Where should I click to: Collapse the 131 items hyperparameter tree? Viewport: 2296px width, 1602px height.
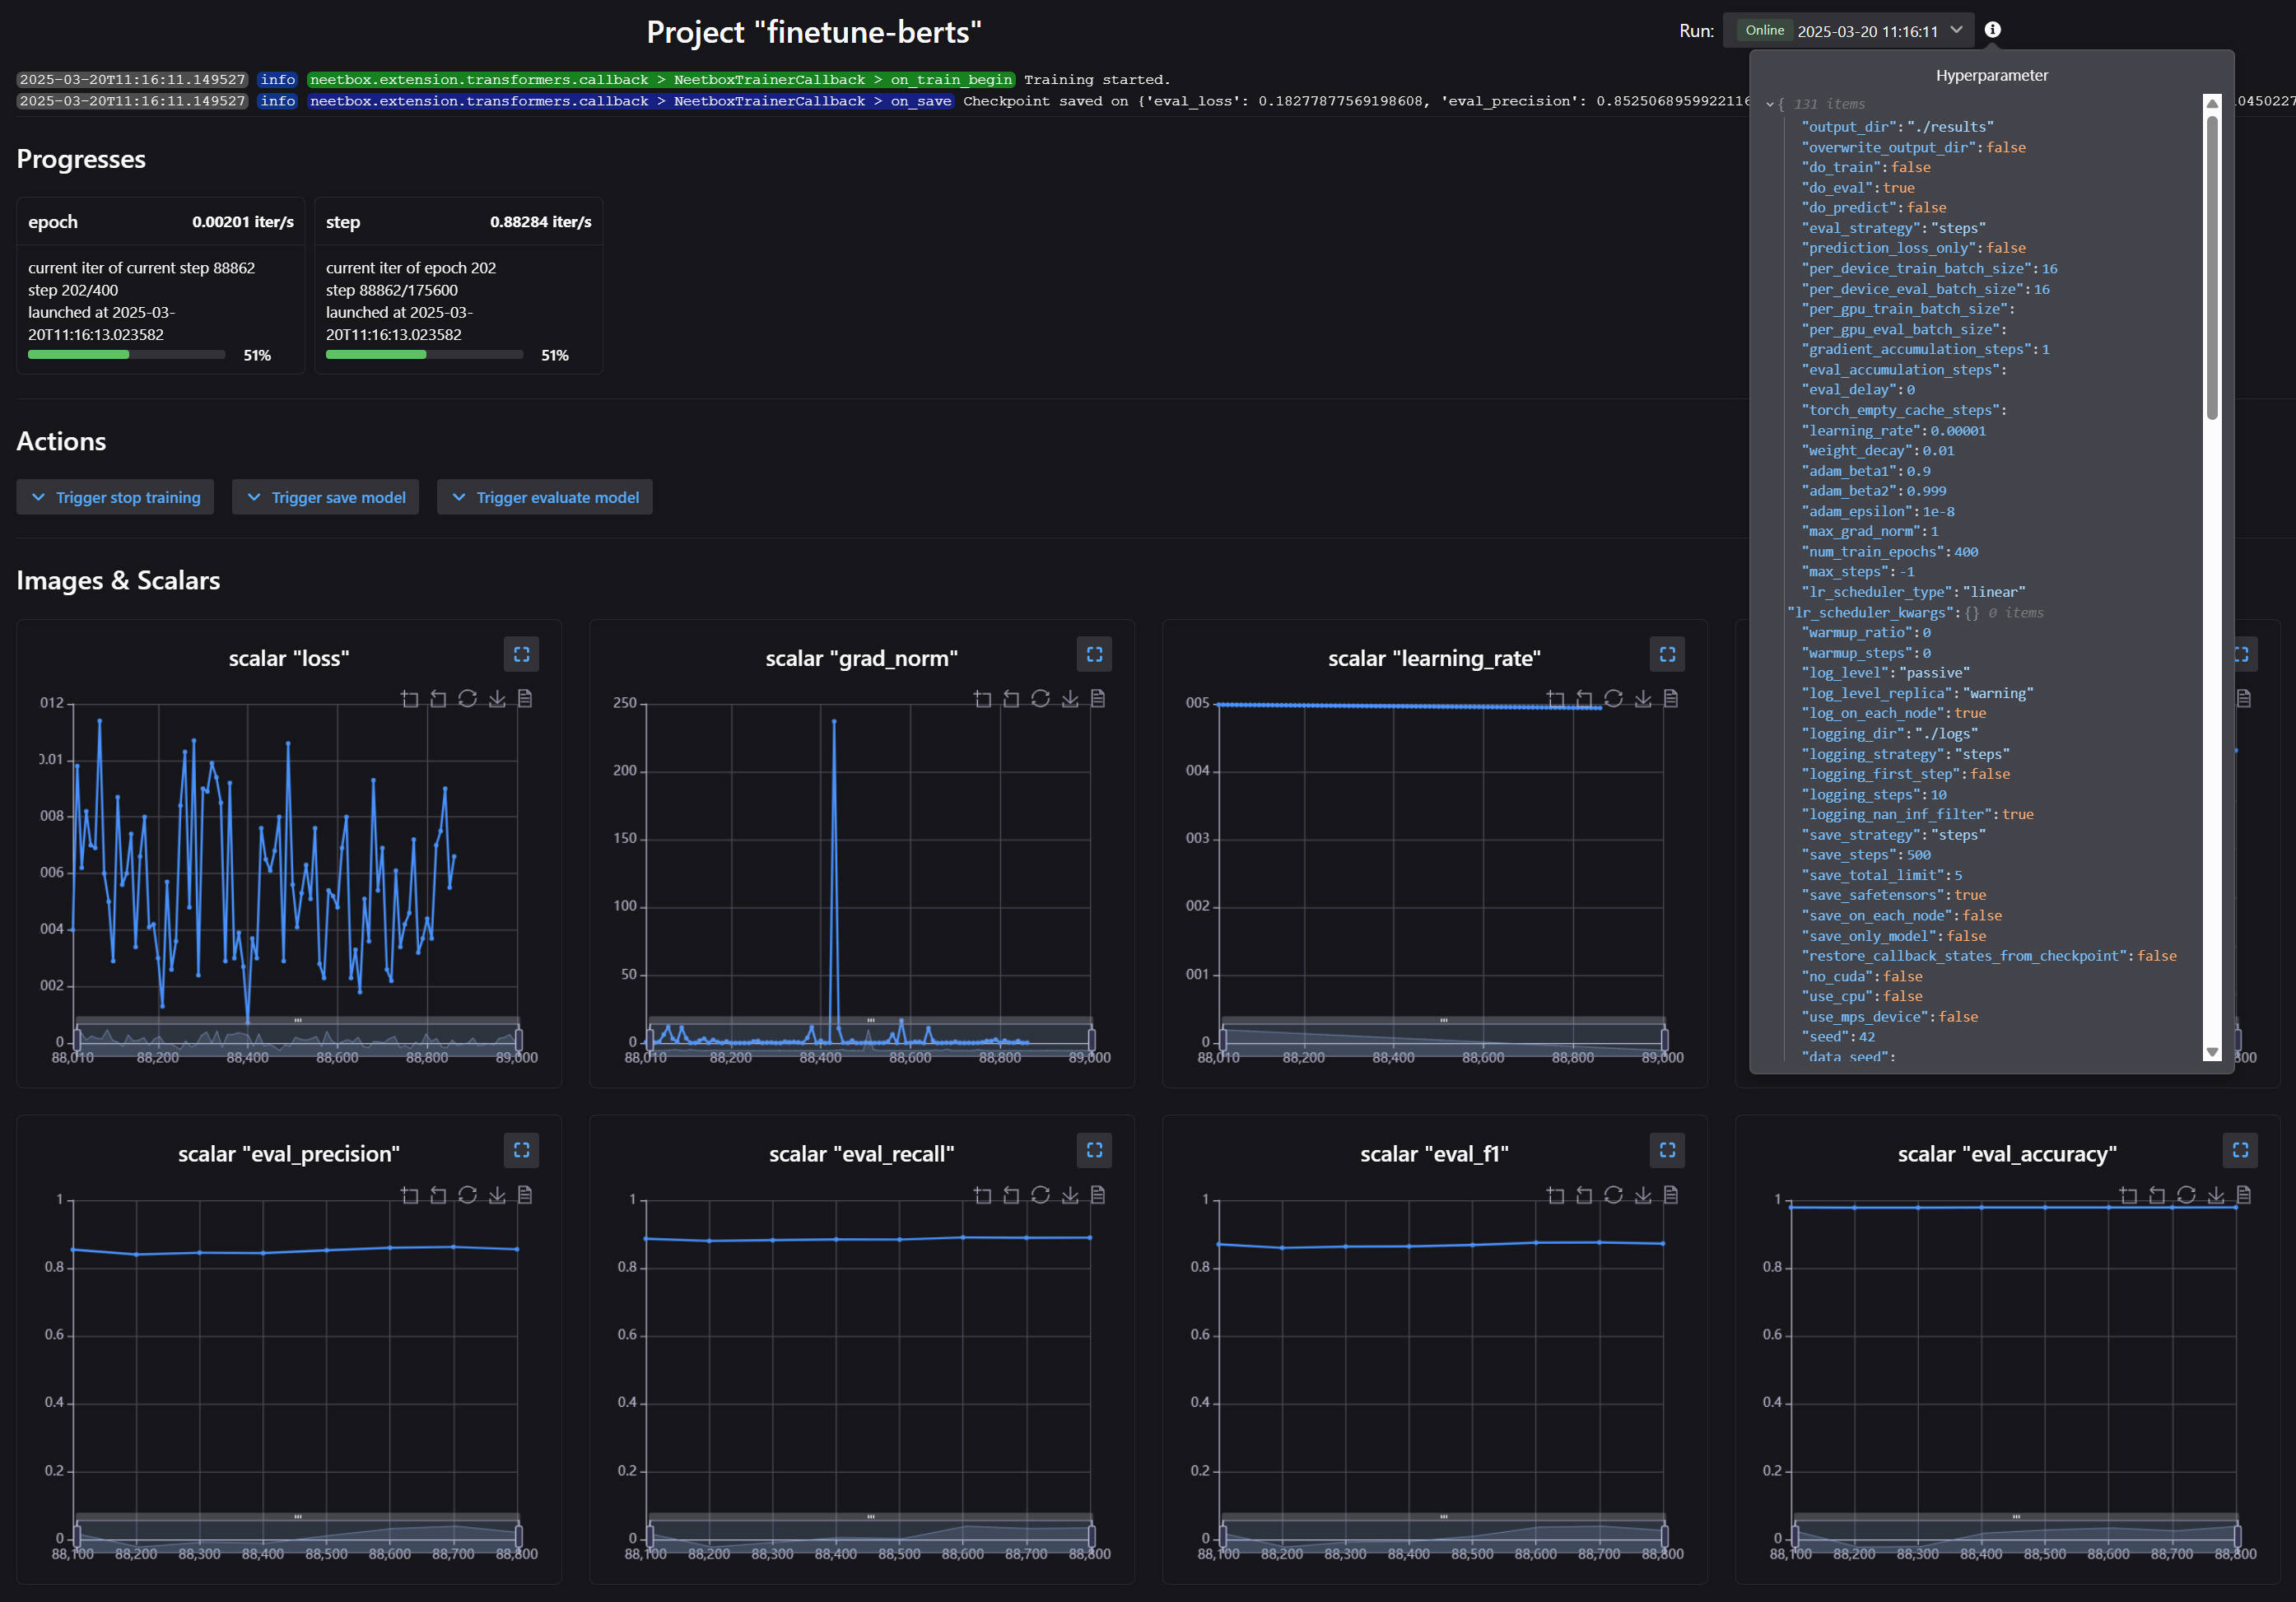click(x=1770, y=104)
